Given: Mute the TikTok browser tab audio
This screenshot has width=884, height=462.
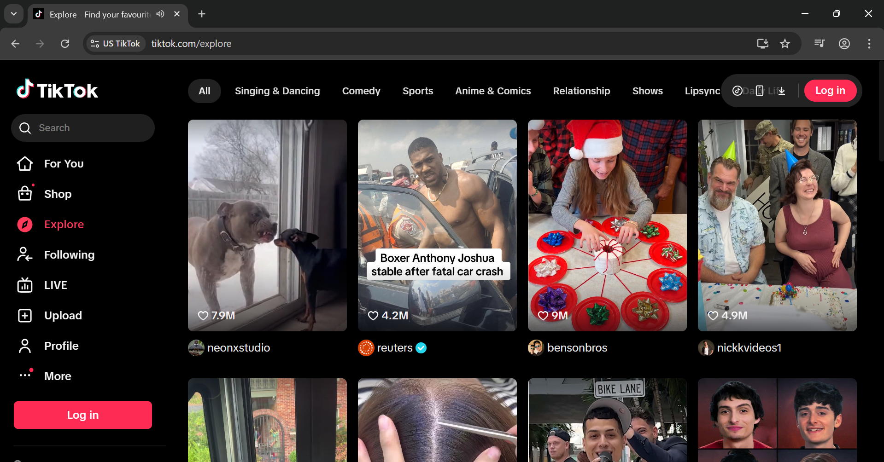Looking at the screenshot, I should tap(160, 14).
